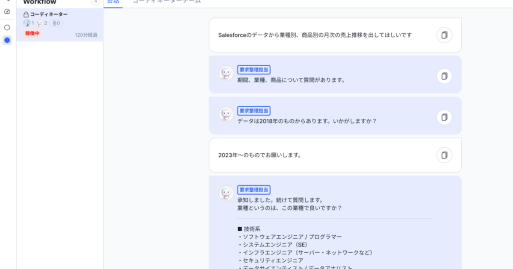Click the blue agent avatar showing count 1
The image size is (513, 269).
[27, 23]
